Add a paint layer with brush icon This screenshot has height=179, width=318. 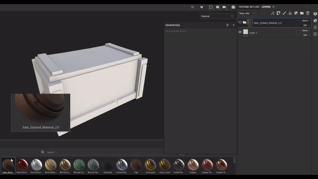(284, 13)
